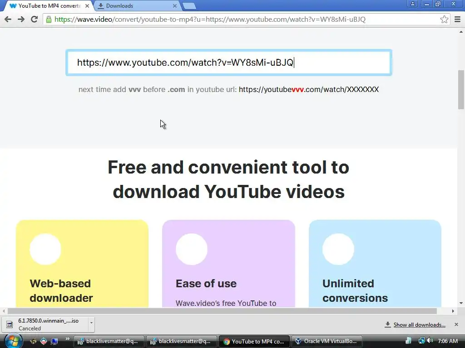Click the white circle icon on purple card
The height and width of the screenshot is (348, 465).
click(x=192, y=249)
